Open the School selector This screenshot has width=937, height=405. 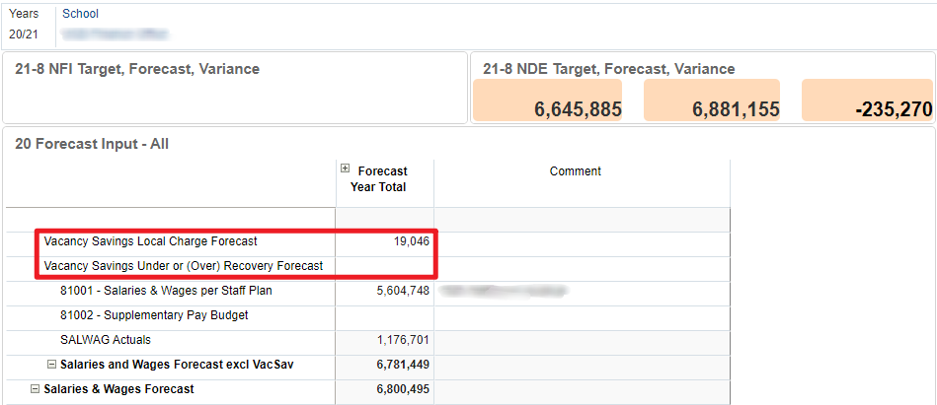[114, 34]
